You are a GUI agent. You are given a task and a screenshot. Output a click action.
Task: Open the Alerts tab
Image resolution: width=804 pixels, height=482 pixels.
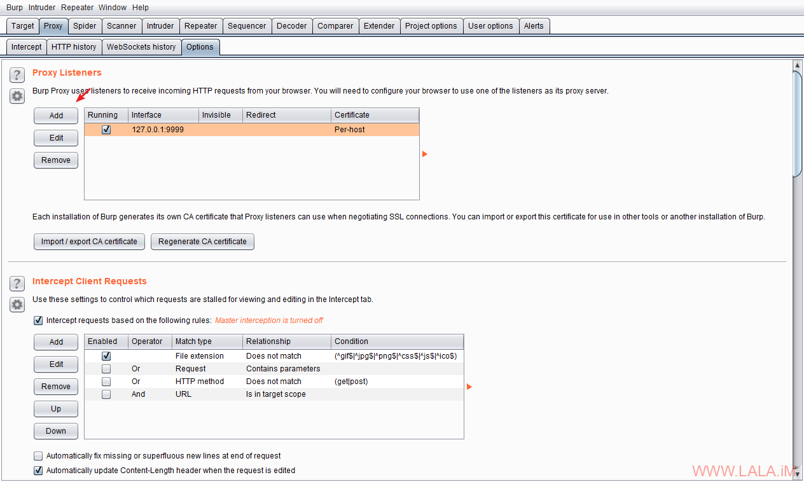(534, 26)
